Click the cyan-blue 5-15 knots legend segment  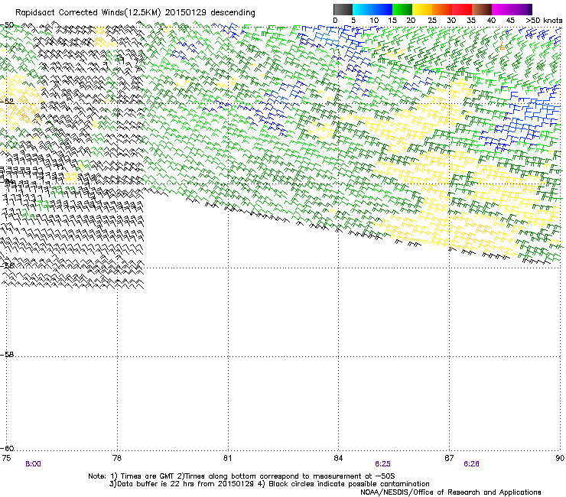tap(372, 9)
